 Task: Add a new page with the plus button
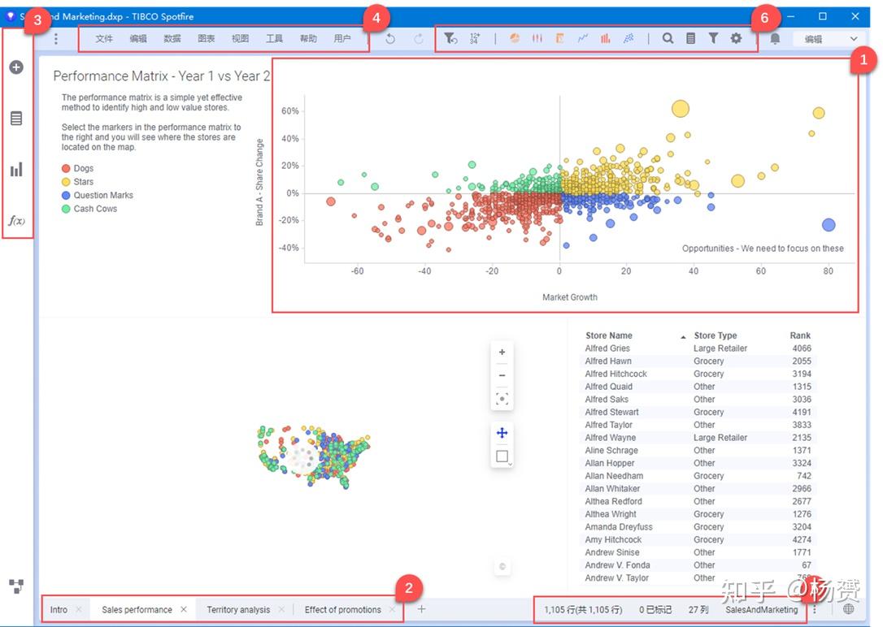(421, 608)
